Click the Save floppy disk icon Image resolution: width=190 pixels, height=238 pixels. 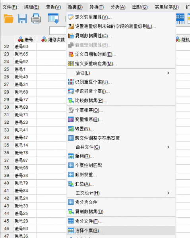coord(22,19)
